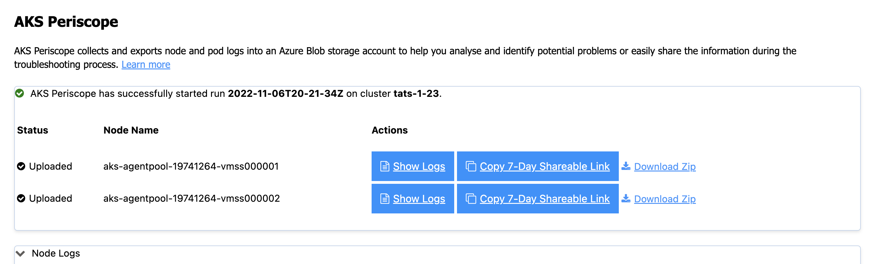The image size is (875, 264).
Task: Click the document icon on second Show Logs
Action: 385,199
